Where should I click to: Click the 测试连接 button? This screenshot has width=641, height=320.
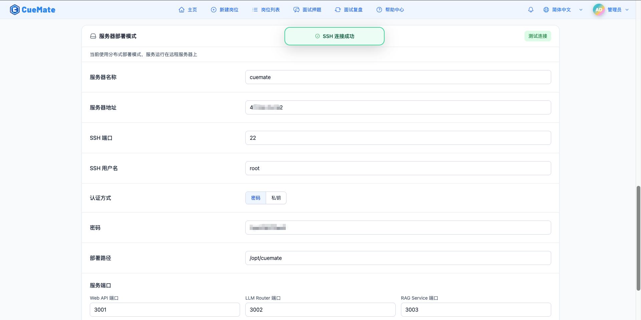click(538, 36)
